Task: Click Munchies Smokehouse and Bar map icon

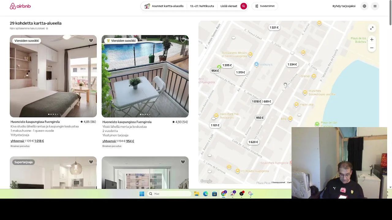Action: tap(305, 92)
